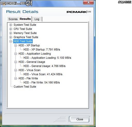Image resolution: width=132 pixels, height=127 pixels.
Task: Collapse the HDD - General Usage branch
Action: coord(15,62)
